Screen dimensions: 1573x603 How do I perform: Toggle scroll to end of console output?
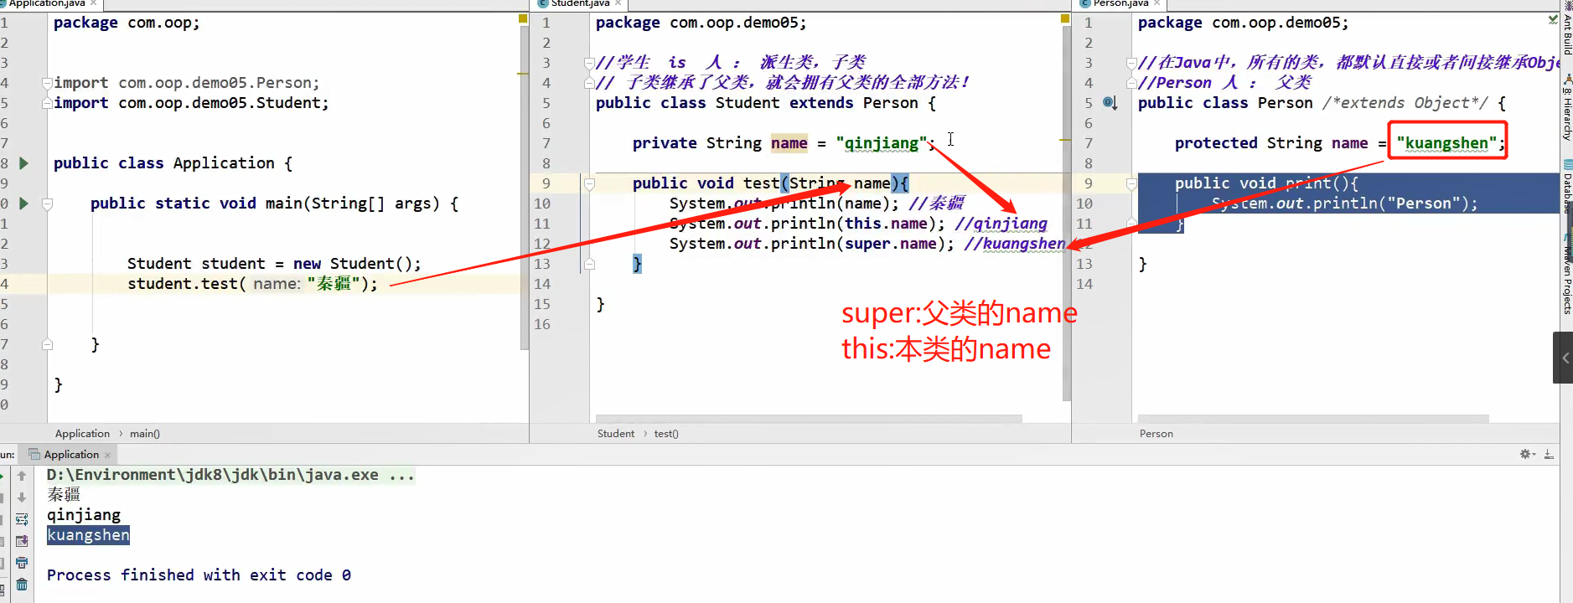pos(22,541)
